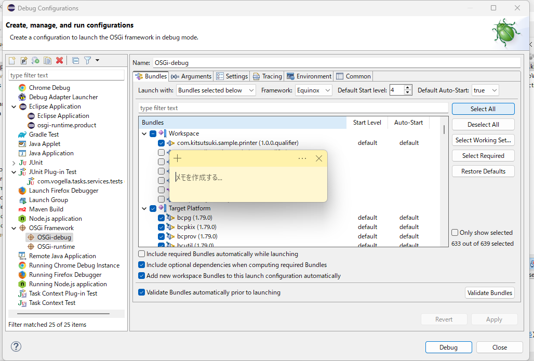Click the New launch configuration toolbar icon

pyautogui.click(x=12, y=61)
